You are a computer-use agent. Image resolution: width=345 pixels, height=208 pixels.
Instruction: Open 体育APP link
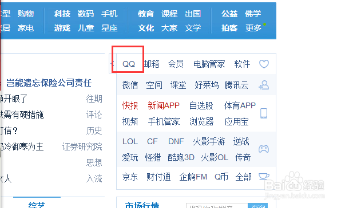pyautogui.click(x=240, y=105)
